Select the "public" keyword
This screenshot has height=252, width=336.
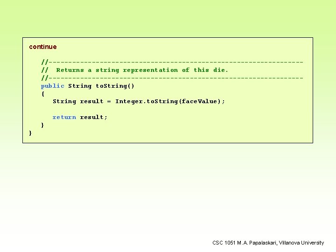[x=52, y=86]
